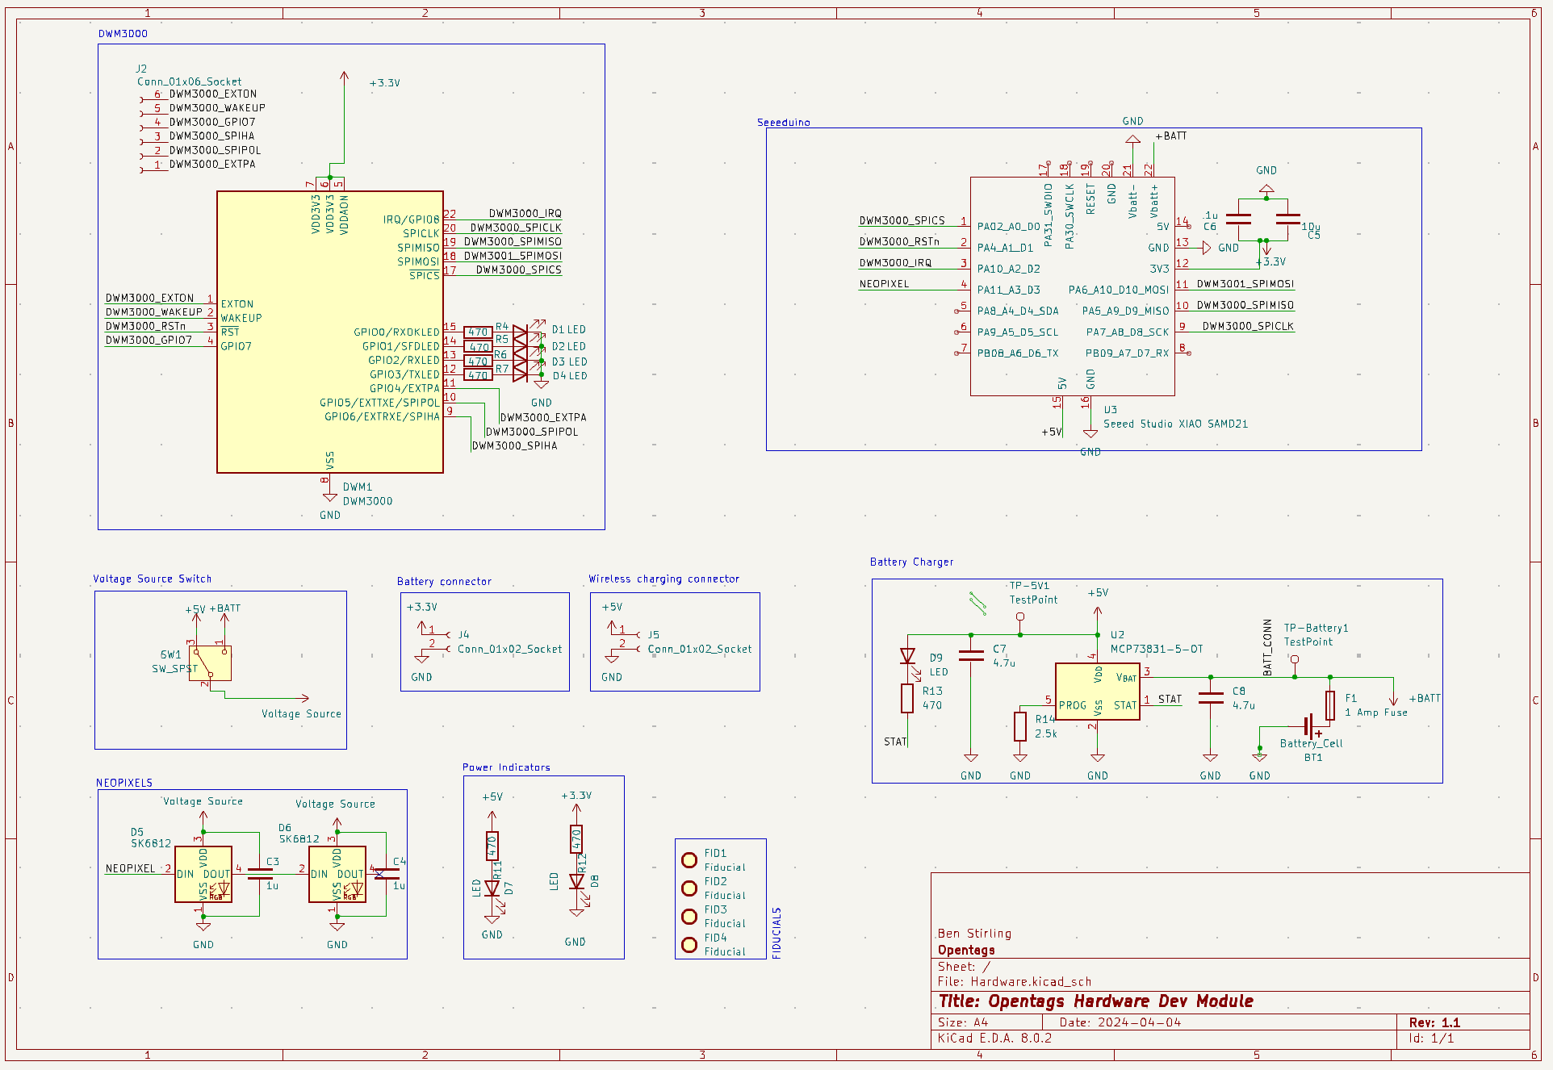Select the R13 470 resistor symbol
Screen dimensions: 1553x1070
907,698
